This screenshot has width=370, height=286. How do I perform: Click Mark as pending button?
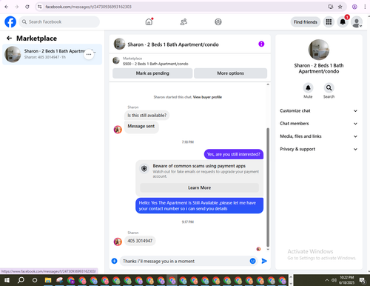[x=152, y=73]
